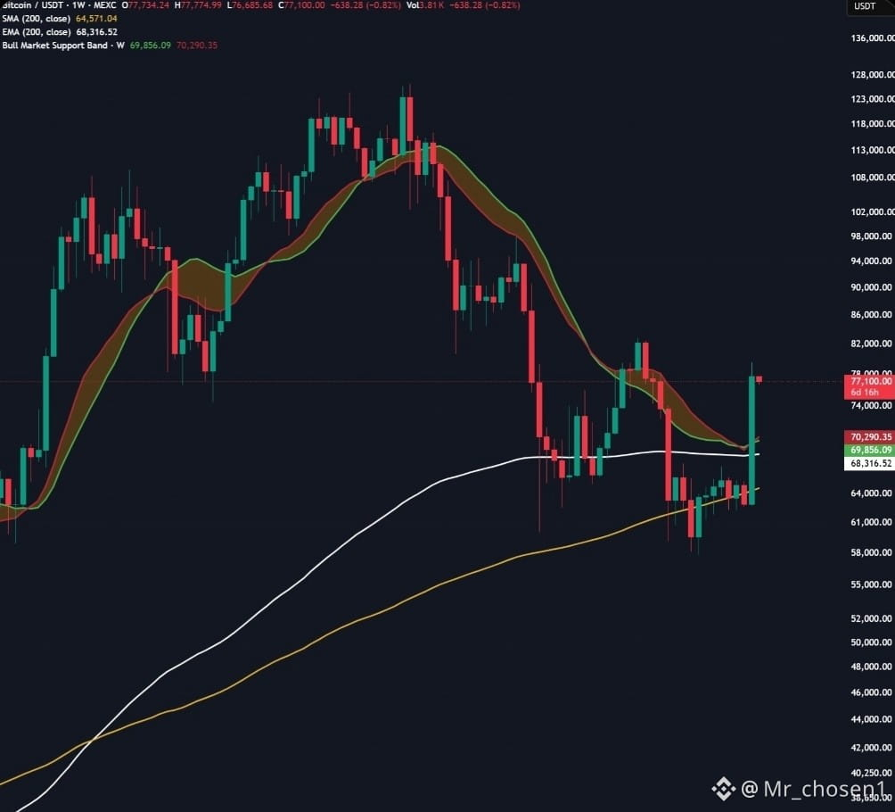The height and width of the screenshot is (812, 895).
Task: Click the 52,000.00 price scale label
Action: 872,619
